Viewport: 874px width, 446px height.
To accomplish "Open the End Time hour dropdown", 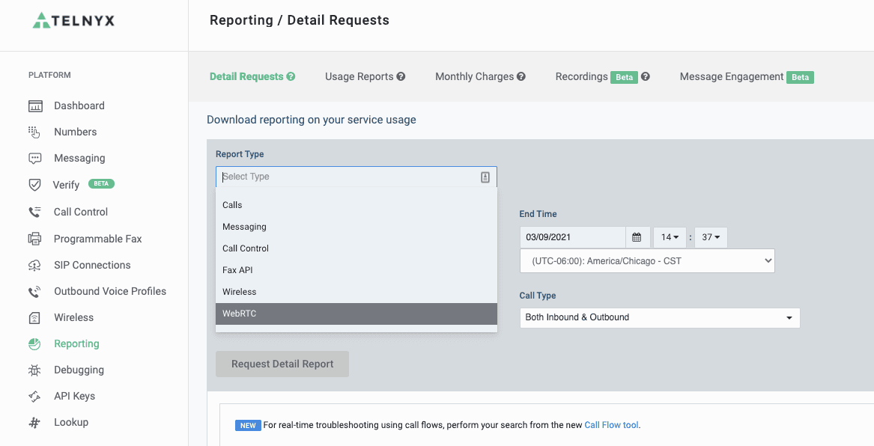I will (x=670, y=237).
